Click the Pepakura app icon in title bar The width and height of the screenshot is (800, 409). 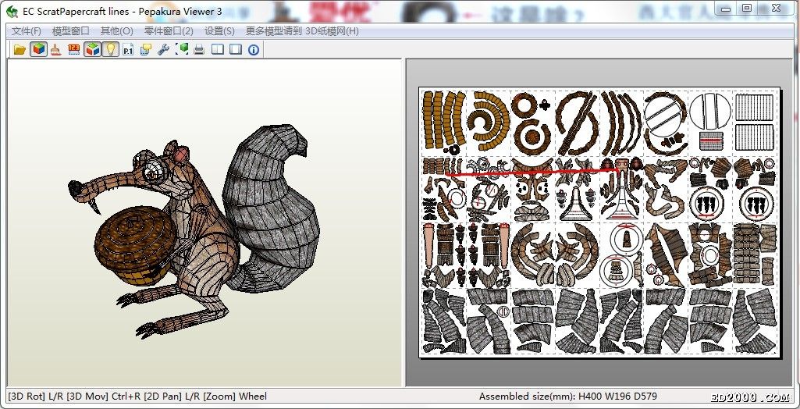coord(12,11)
